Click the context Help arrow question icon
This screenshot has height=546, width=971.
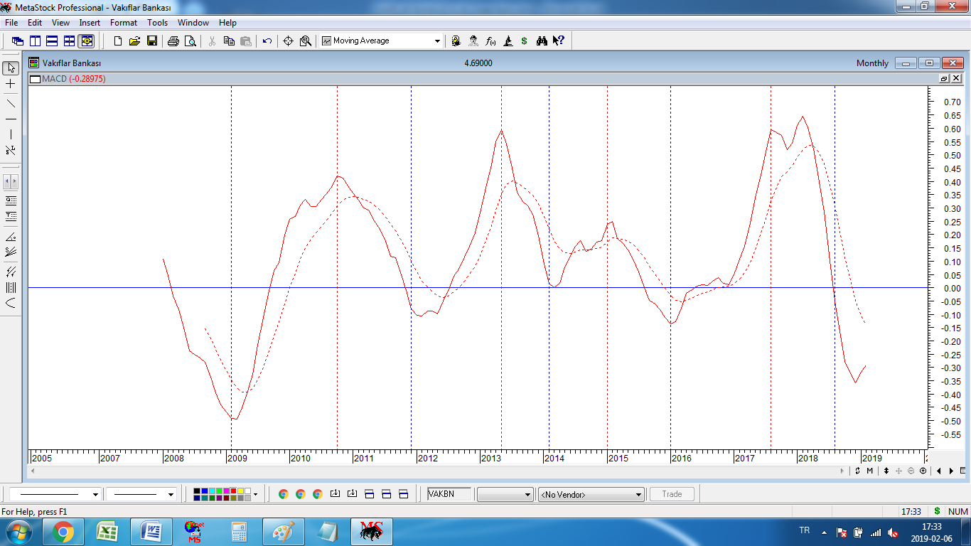(559, 41)
